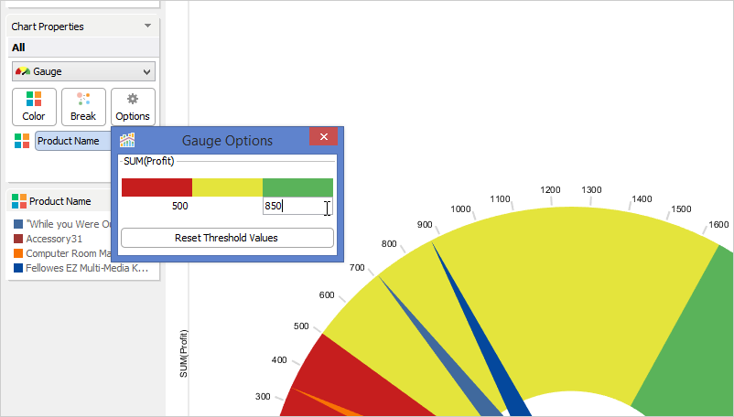Click the dark red Accessory31 swatch

(x=18, y=239)
